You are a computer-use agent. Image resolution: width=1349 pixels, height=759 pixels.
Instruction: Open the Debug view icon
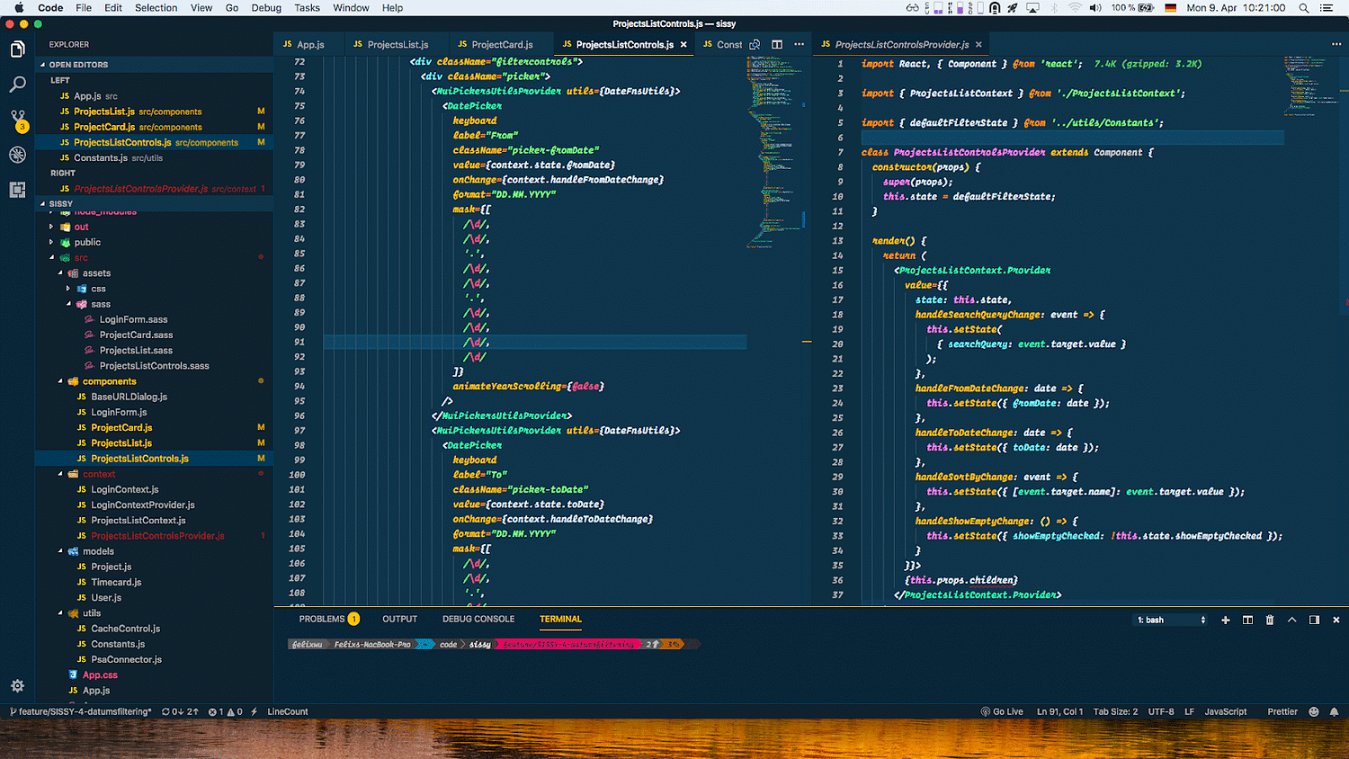[17, 155]
